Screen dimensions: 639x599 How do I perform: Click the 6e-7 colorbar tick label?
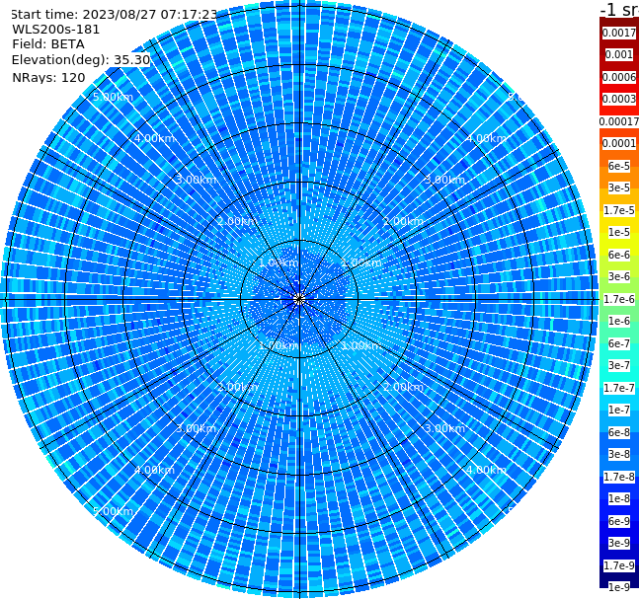619,343
